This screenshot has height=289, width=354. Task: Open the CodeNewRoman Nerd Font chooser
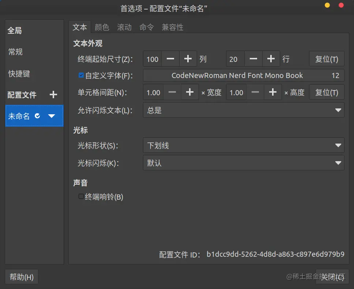tap(244, 75)
